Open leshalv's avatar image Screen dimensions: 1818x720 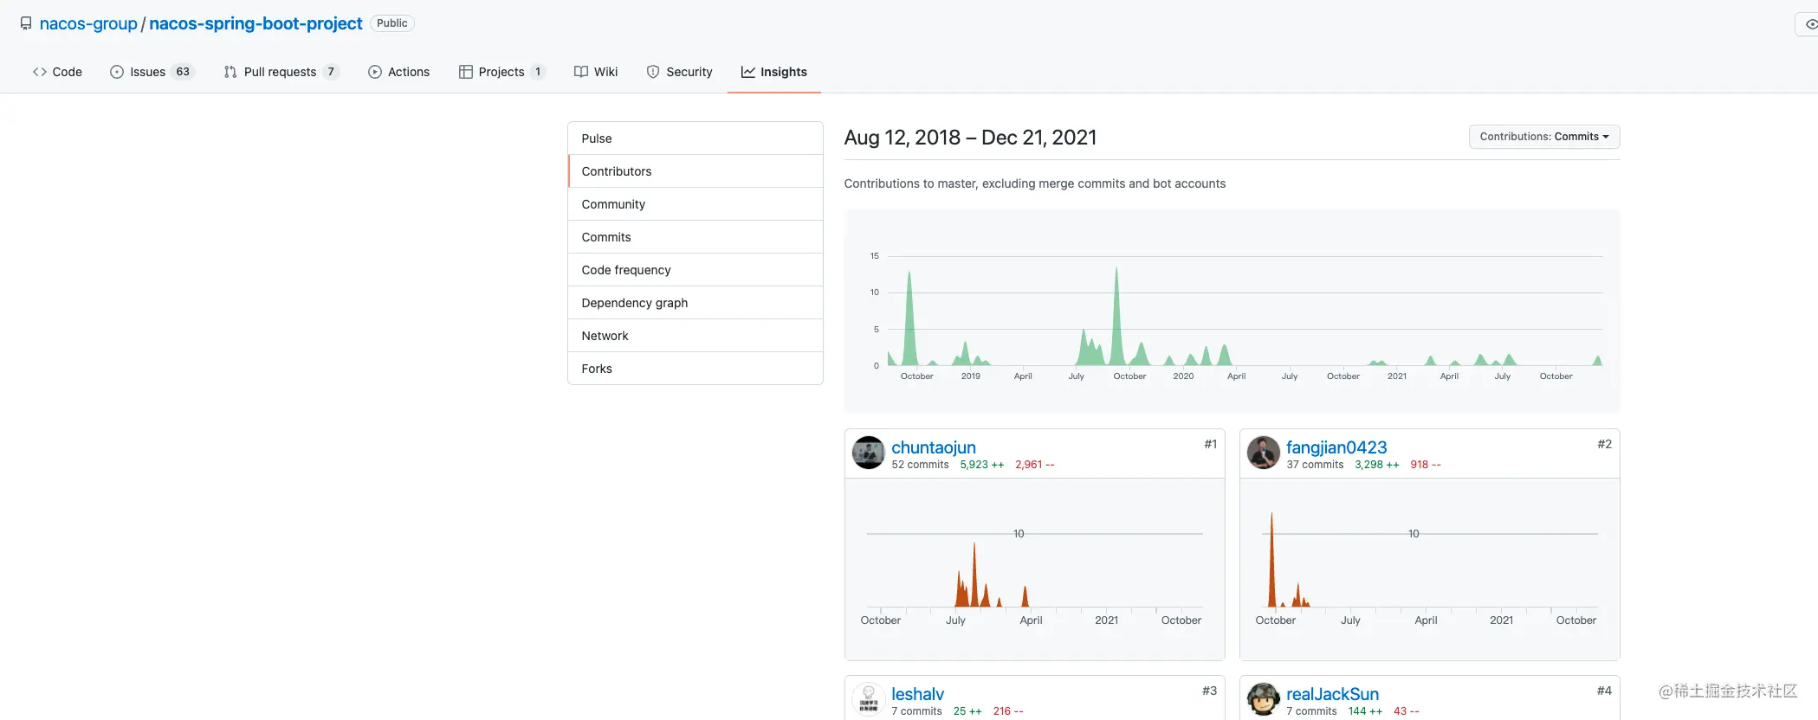click(x=869, y=699)
